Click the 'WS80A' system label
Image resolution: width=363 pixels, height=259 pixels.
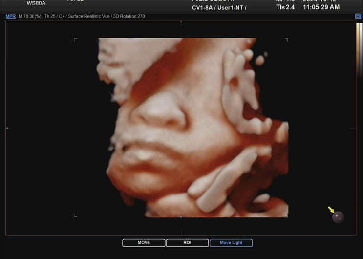(x=36, y=3)
